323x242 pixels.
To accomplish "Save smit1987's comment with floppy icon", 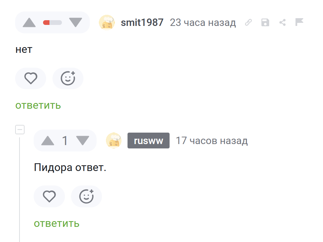I will point(265,23).
